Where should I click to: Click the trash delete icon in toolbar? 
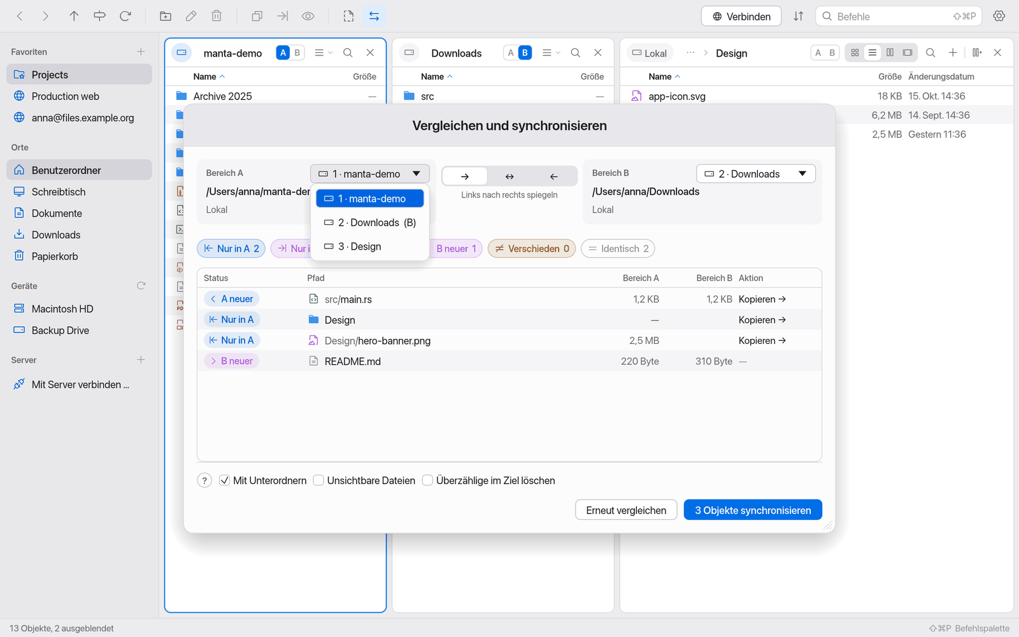coord(217,16)
